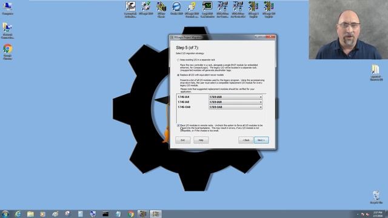Click the Next button in migration wizard

point(261,140)
